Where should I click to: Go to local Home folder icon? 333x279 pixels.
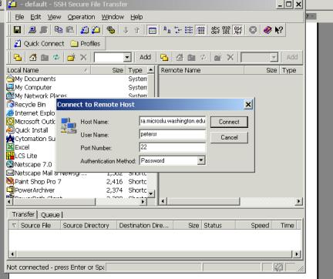32,57
